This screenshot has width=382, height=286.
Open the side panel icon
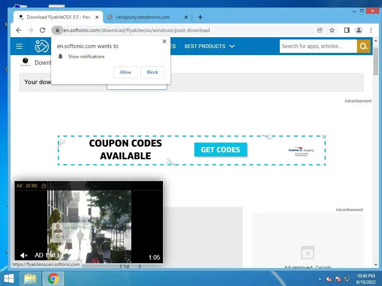point(347,30)
